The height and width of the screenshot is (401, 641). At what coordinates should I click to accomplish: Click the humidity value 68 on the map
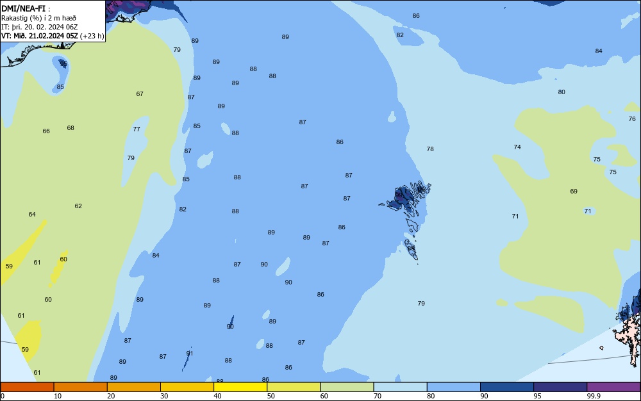[71, 128]
